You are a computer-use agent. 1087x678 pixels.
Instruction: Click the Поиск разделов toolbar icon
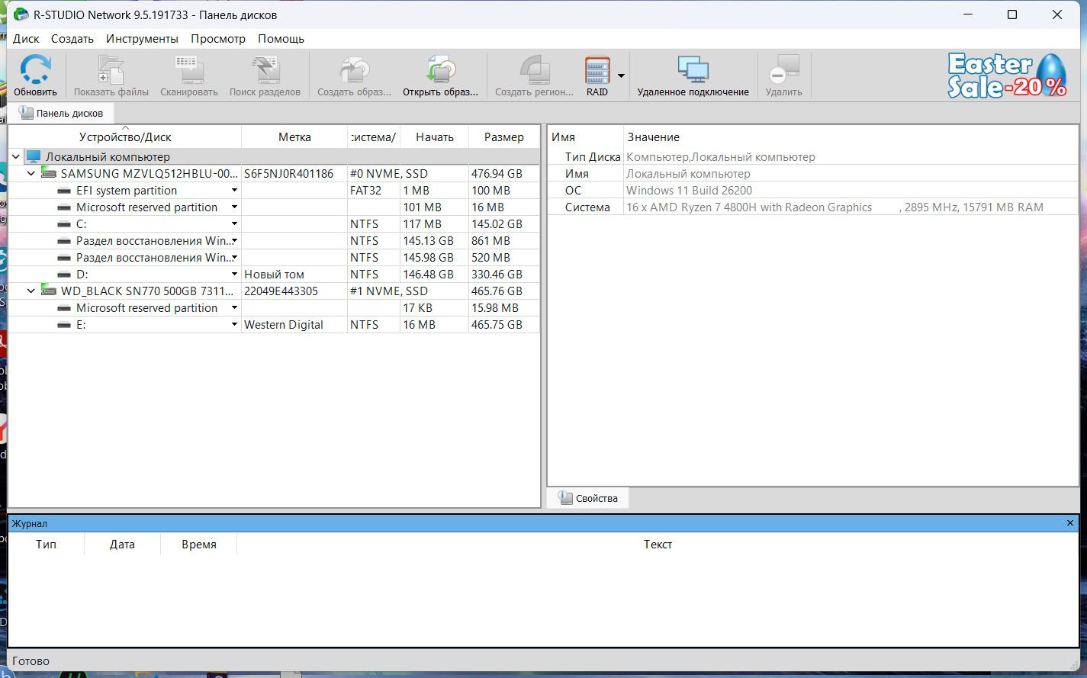coord(265,70)
